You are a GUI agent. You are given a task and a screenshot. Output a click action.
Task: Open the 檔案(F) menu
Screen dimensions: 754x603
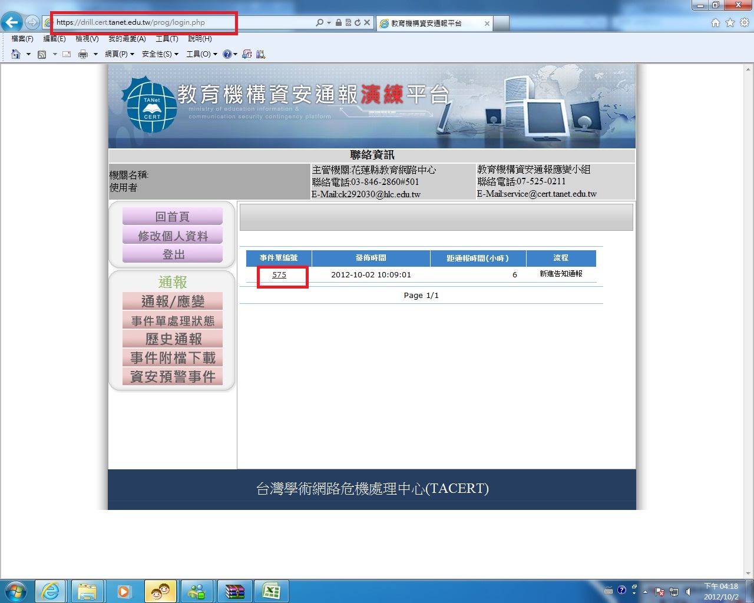click(x=22, y=39)
